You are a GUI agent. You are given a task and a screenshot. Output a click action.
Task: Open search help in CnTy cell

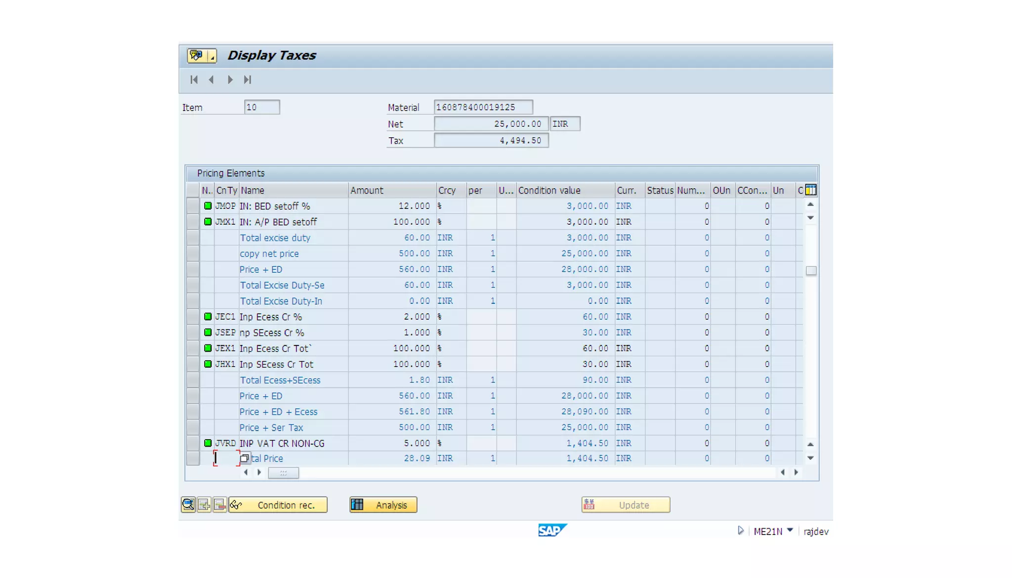(245, 458)
